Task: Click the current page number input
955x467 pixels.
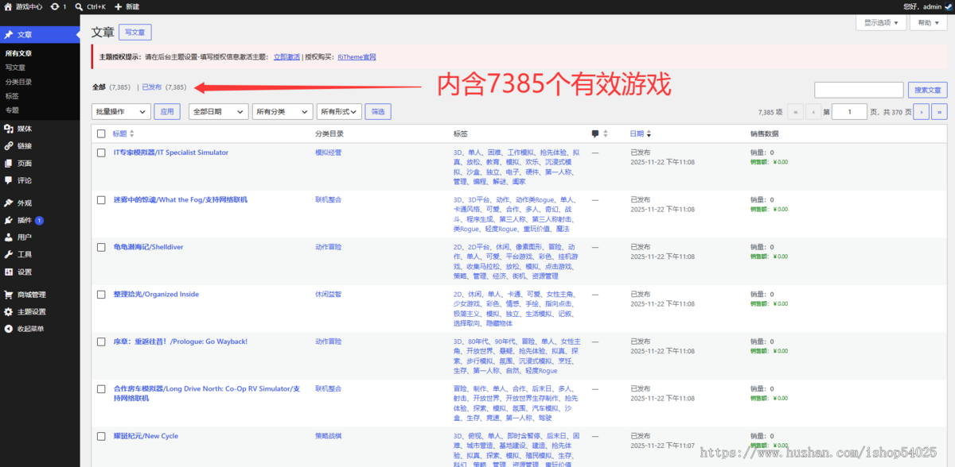Action: tap(850, 112)
